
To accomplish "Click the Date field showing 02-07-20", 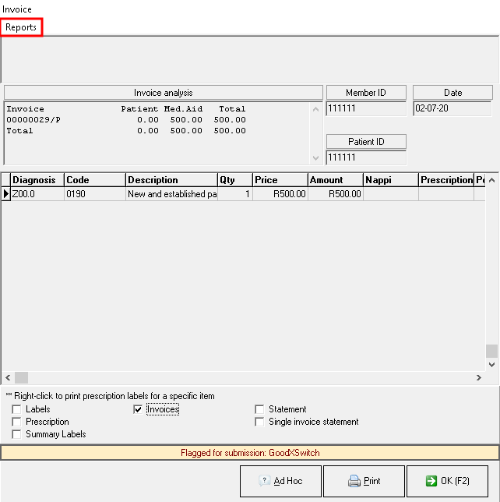I will (x=452, y=109).
